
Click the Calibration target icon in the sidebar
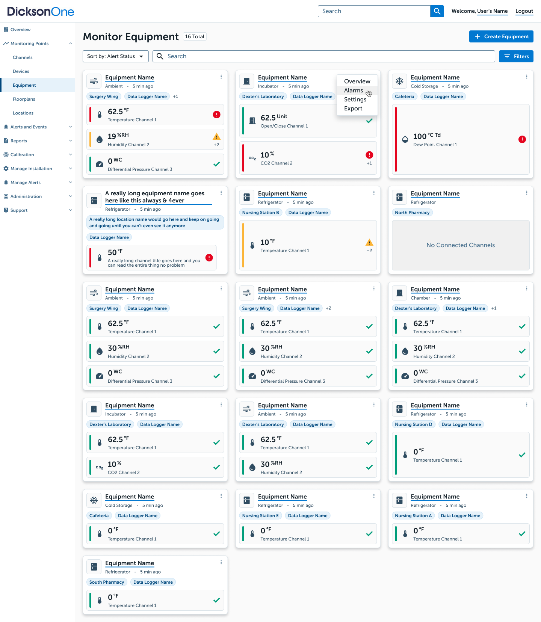[6, 155]
